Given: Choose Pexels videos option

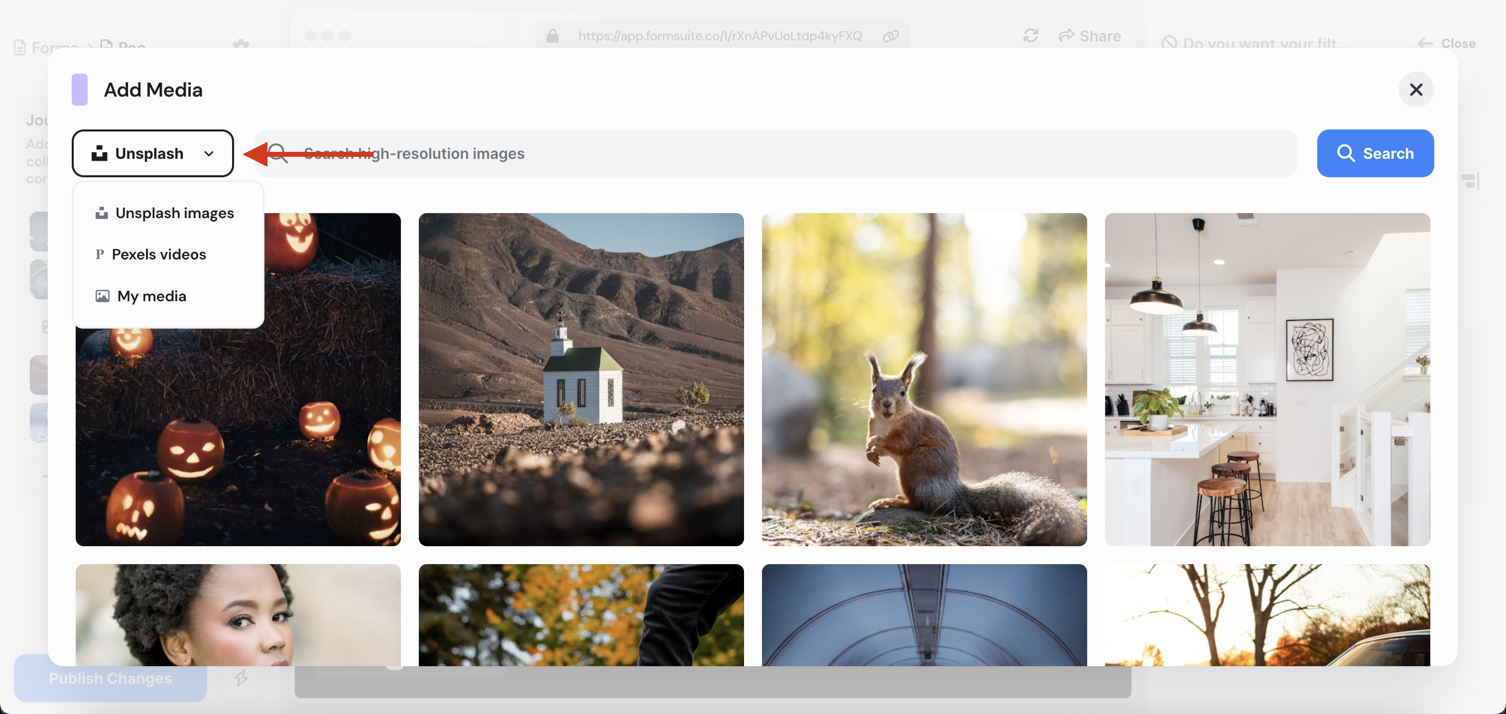Looking at the screenshot, I should 158,254.
